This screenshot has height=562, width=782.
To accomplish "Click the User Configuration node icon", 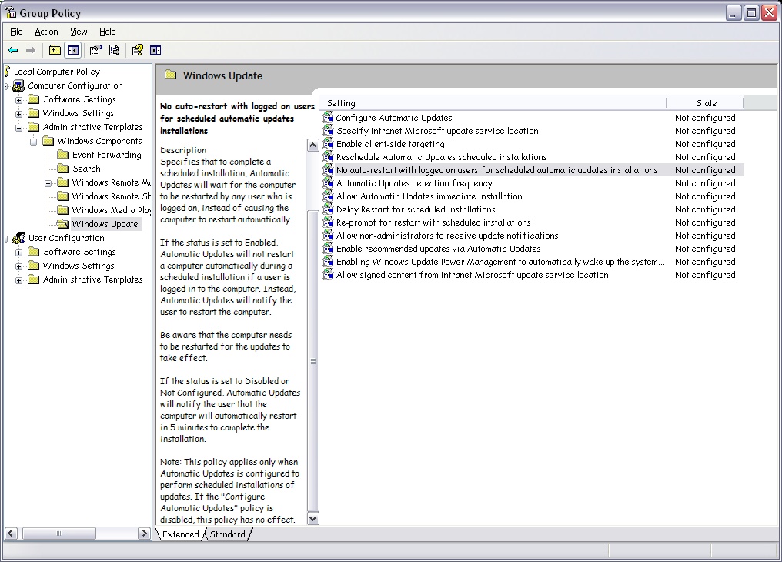I will tap(18, 238).
